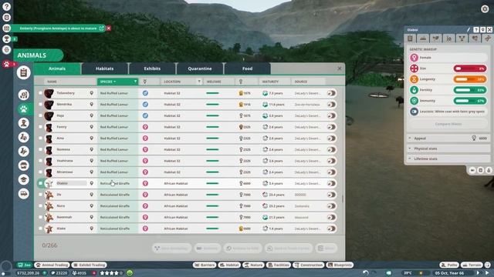Viewport: 494px width, 277px height.
Task: Expand the Appeal section
Action: (x=448, y=138)
